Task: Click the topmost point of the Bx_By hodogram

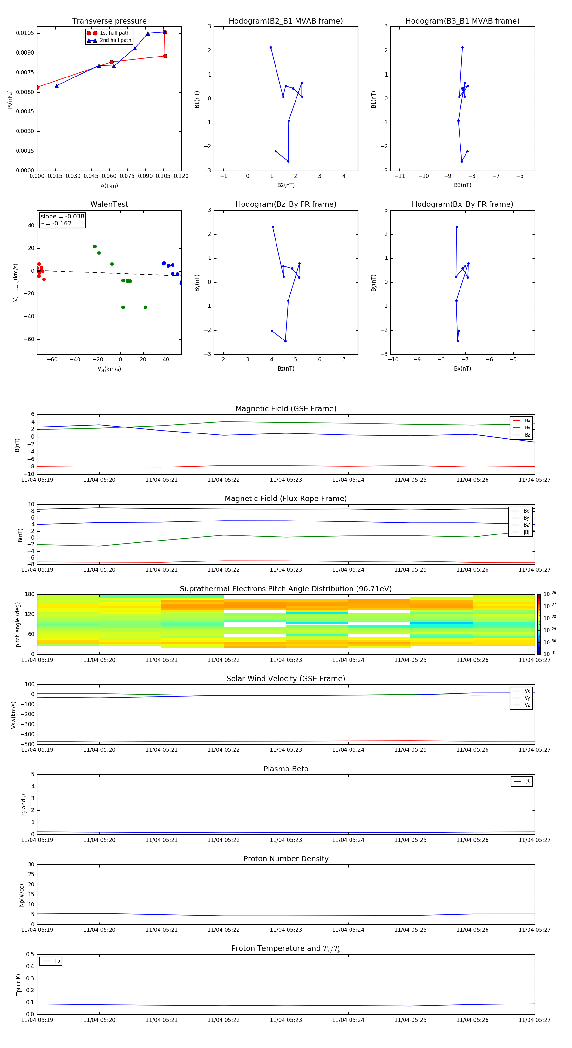Action: [457, 227]
